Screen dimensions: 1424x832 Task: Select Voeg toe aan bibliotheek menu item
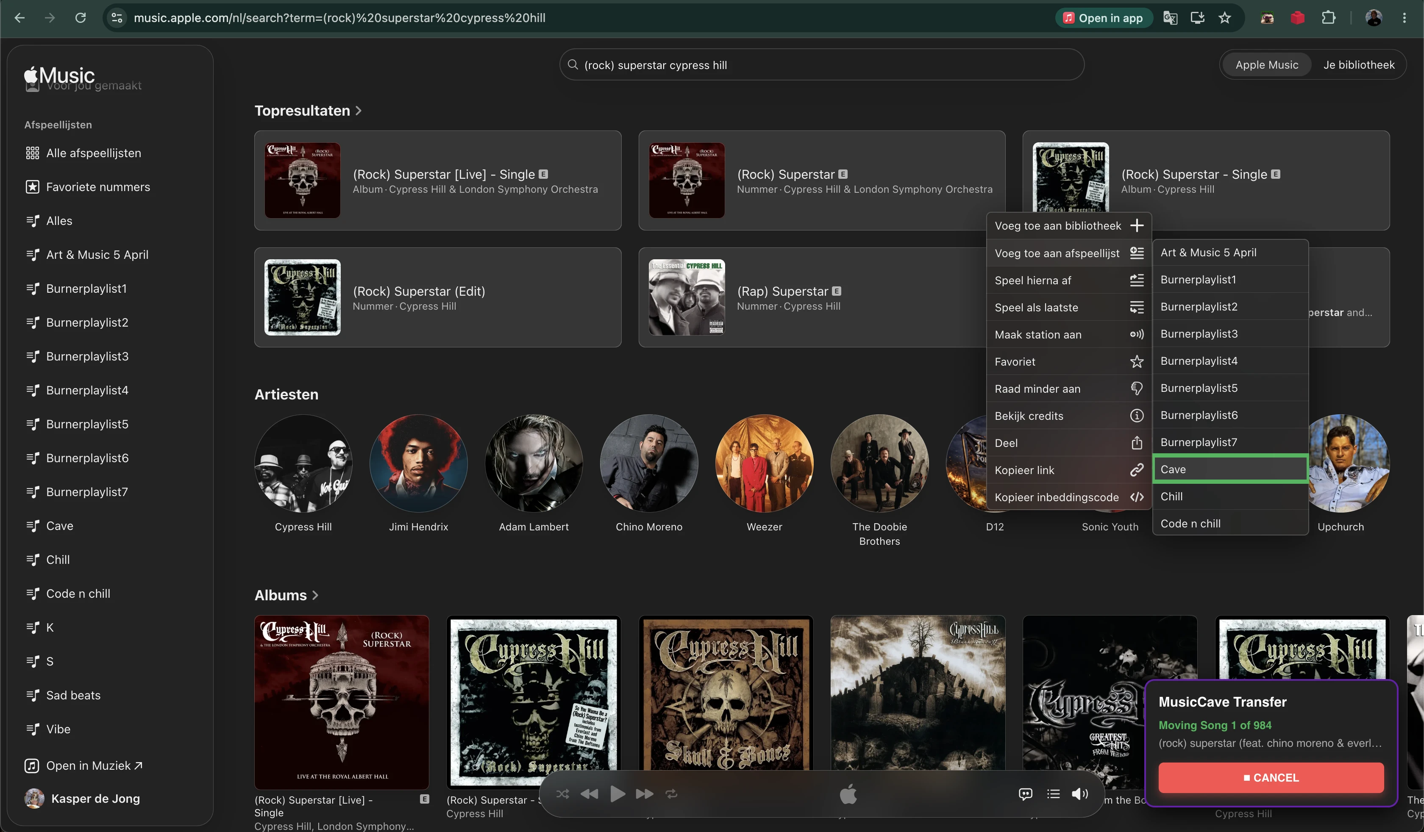click(x=1068, y=225)
